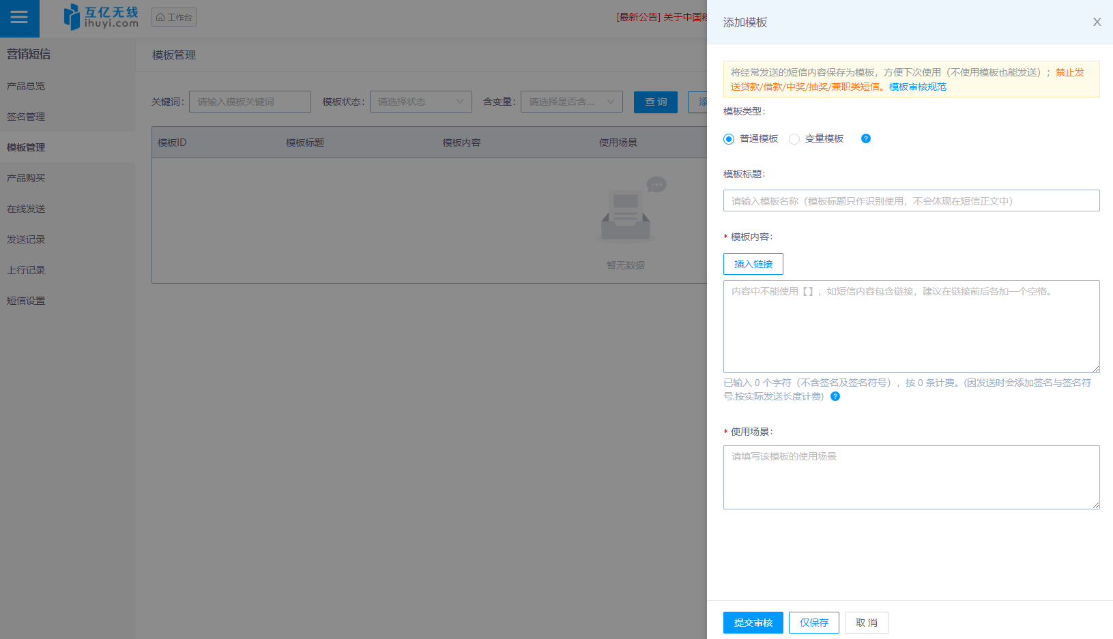Image resolution: width=1113 pixels, height=639 pixels.
Task: Click help icon after character count hint
Action: pos(835,396)
